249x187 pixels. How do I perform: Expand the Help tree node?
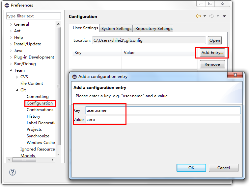[x=11, y=37]
